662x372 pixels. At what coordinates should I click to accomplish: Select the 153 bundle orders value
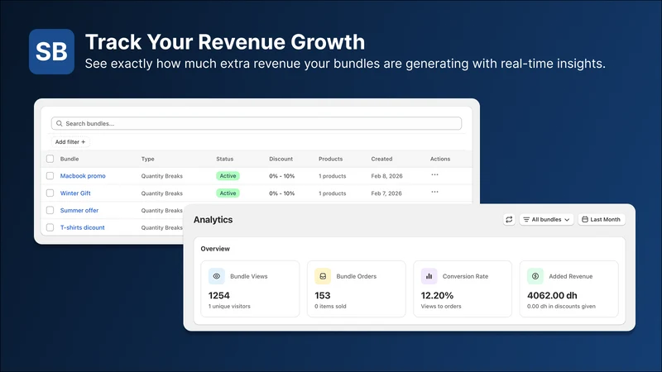point(323,295)
